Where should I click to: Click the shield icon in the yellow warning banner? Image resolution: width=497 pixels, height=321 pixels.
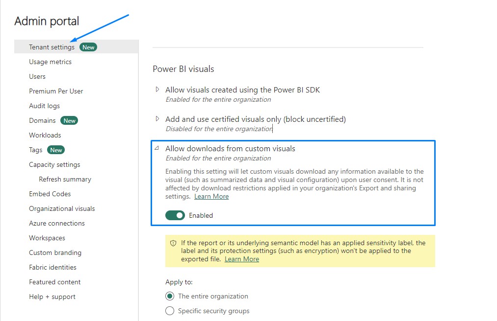[x=173, y=243]
